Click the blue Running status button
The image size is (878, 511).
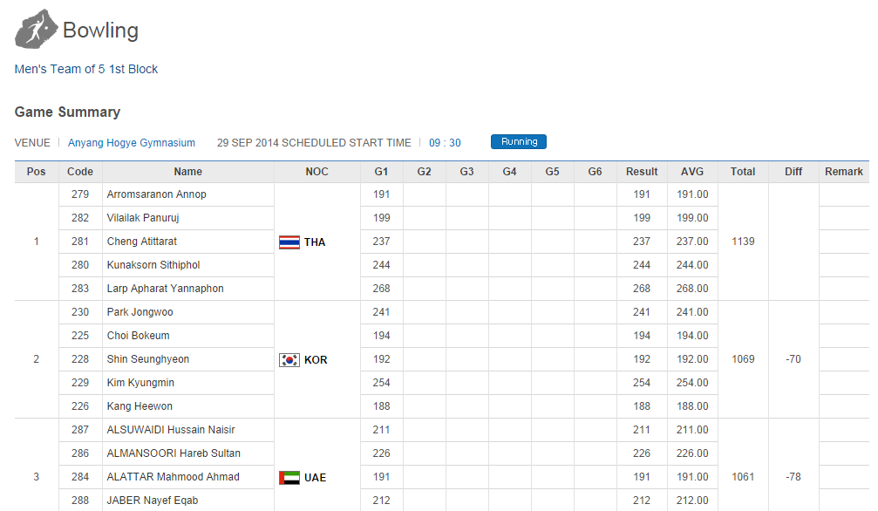click(518, 142)
